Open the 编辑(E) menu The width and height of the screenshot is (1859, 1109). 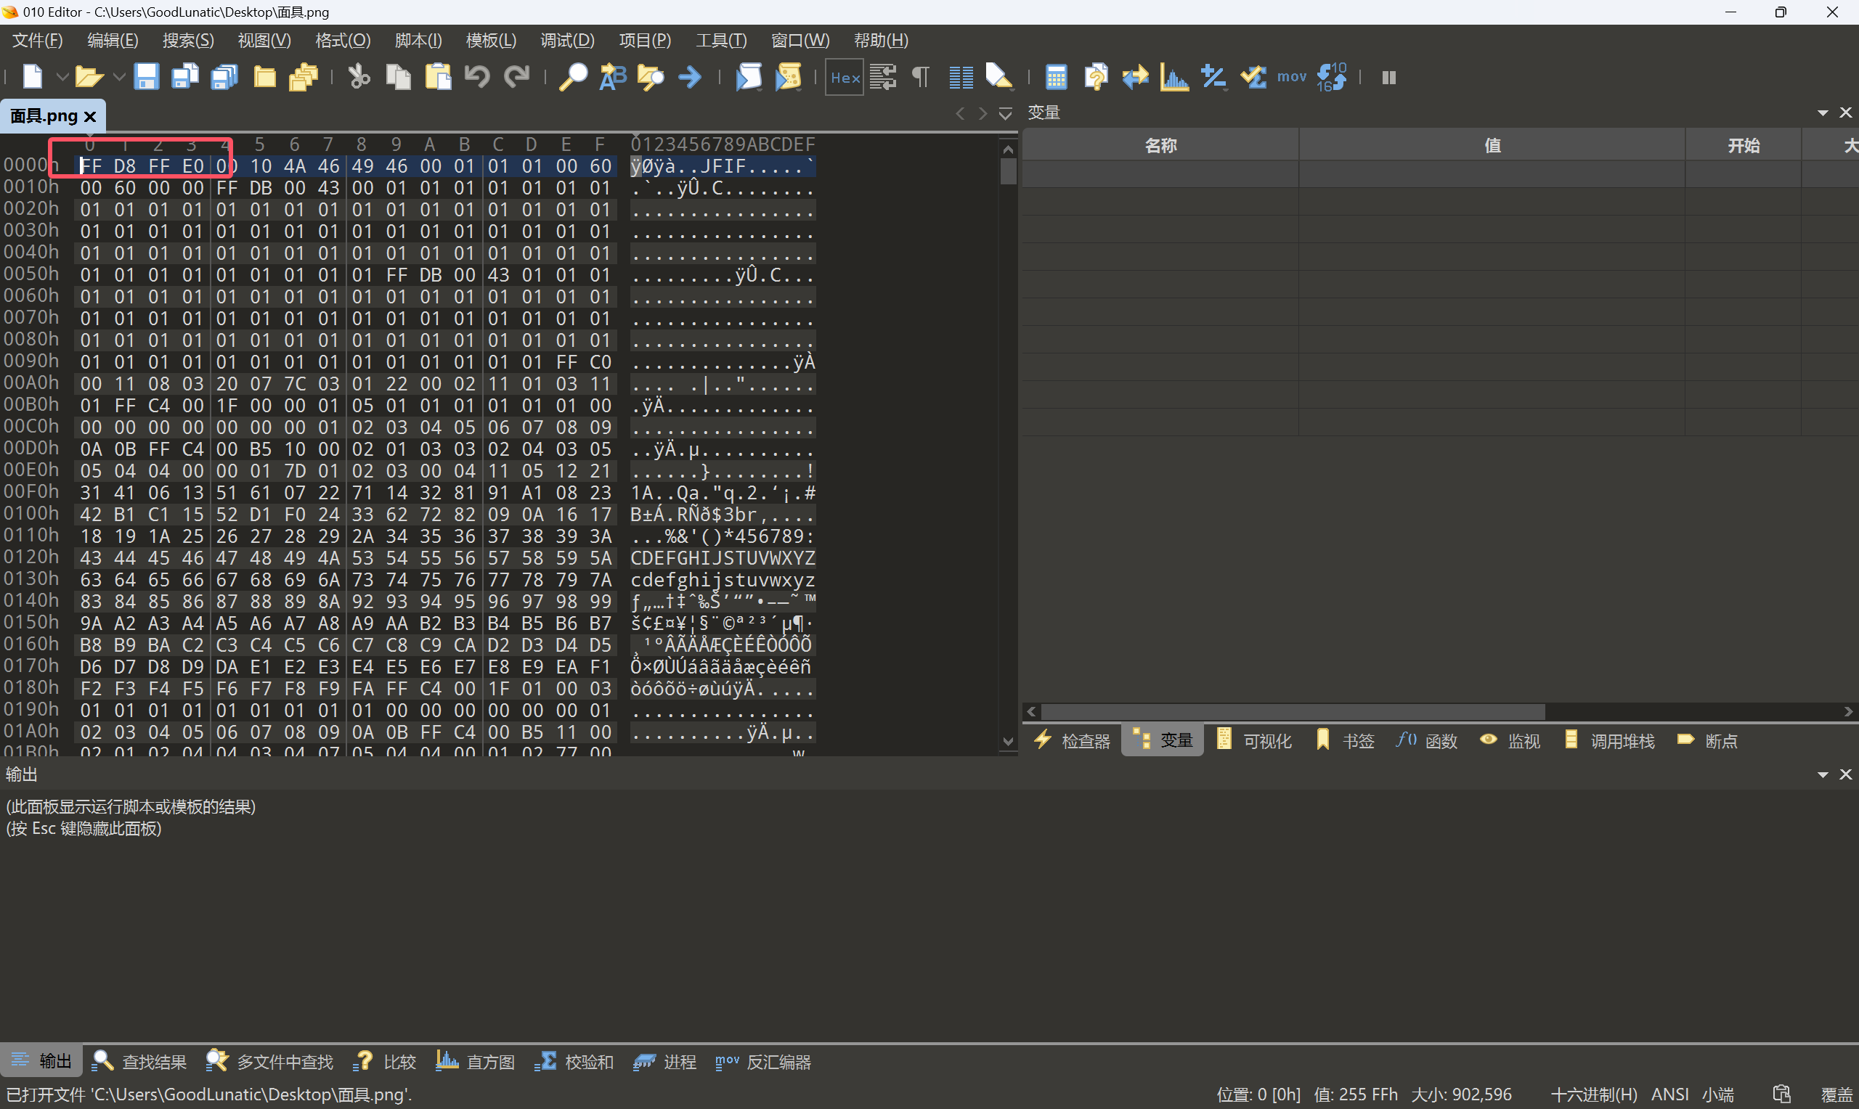(x=113, y=41)
